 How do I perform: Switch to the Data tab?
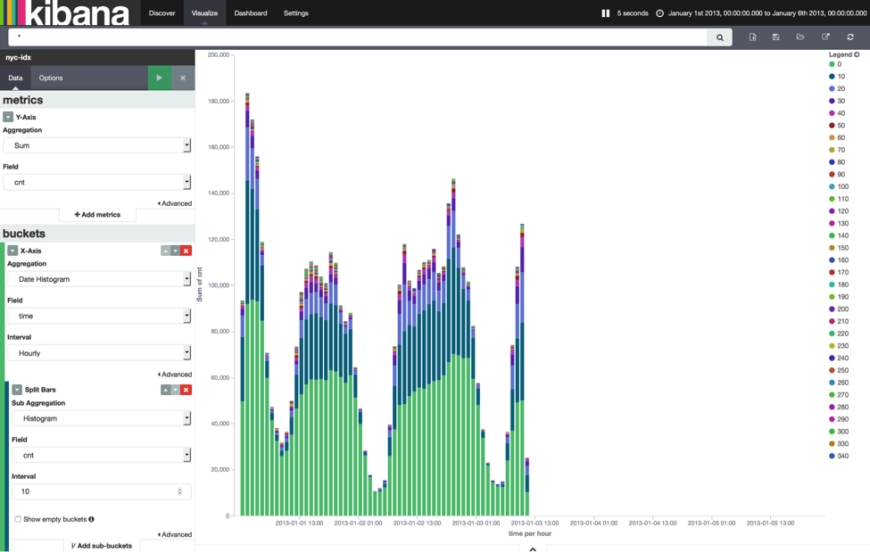click(x=15, y=78)
